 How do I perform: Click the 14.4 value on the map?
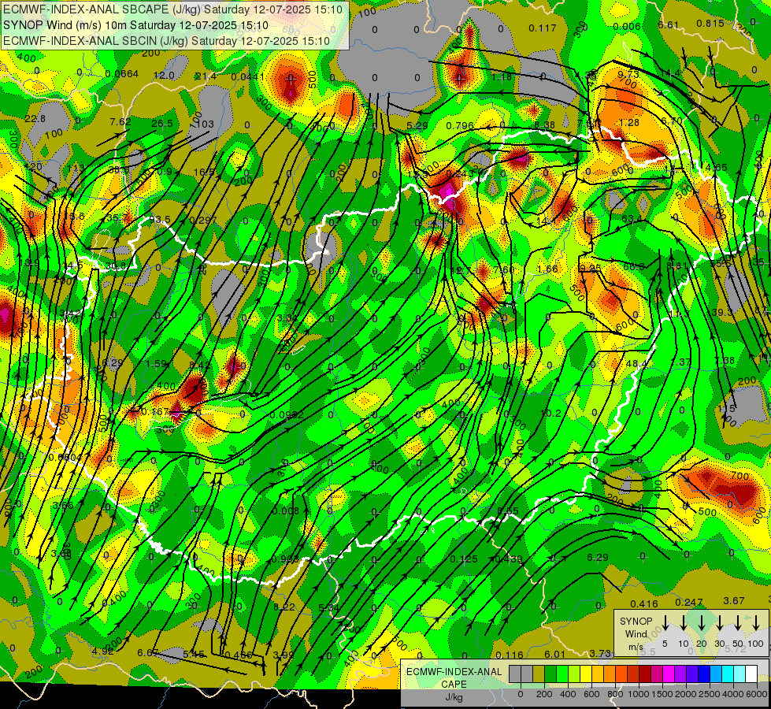pos(670,73)
